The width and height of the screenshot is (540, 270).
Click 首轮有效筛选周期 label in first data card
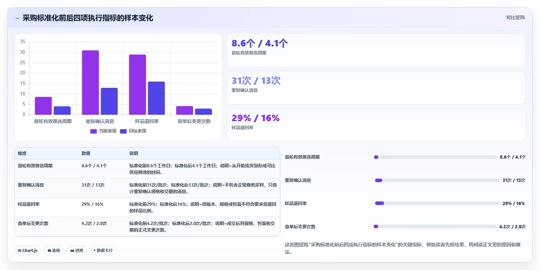pos(249,53)
